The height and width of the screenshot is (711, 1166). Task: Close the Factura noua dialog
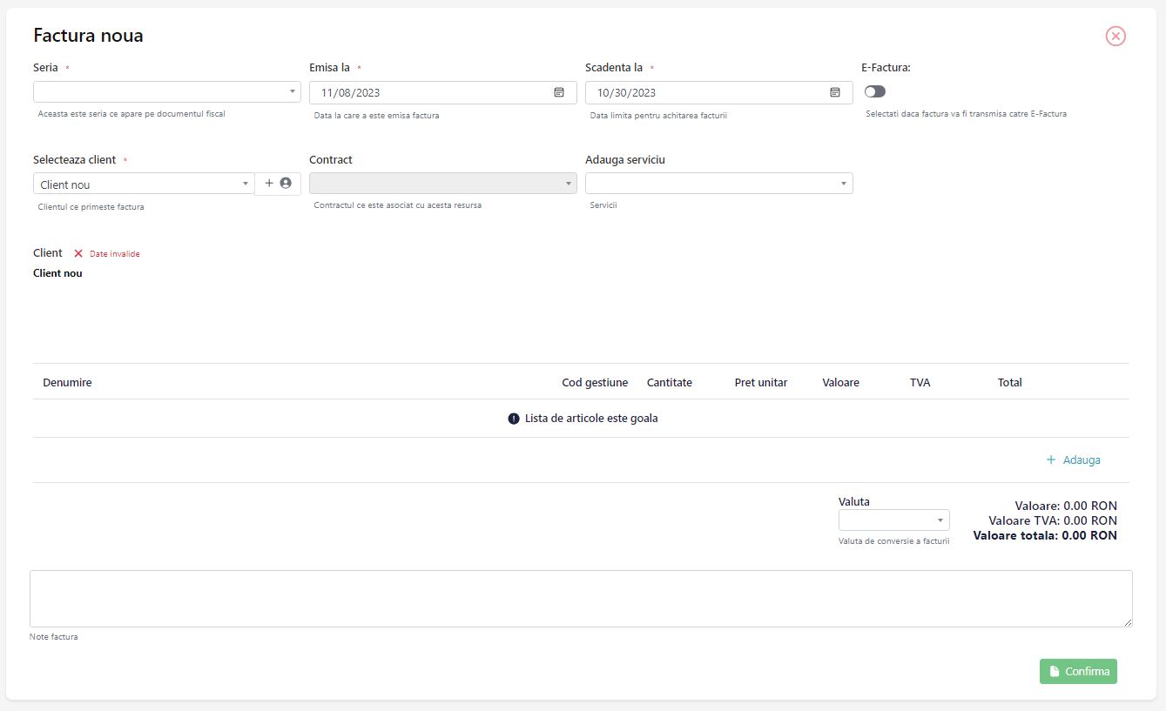[1115, 36]
